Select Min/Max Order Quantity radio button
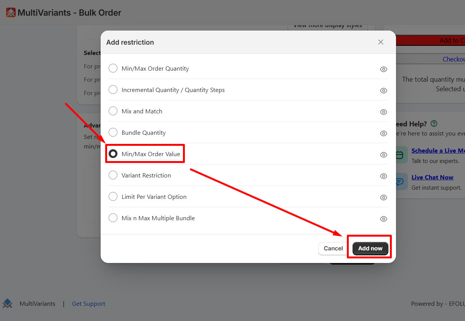 (113, 68)
